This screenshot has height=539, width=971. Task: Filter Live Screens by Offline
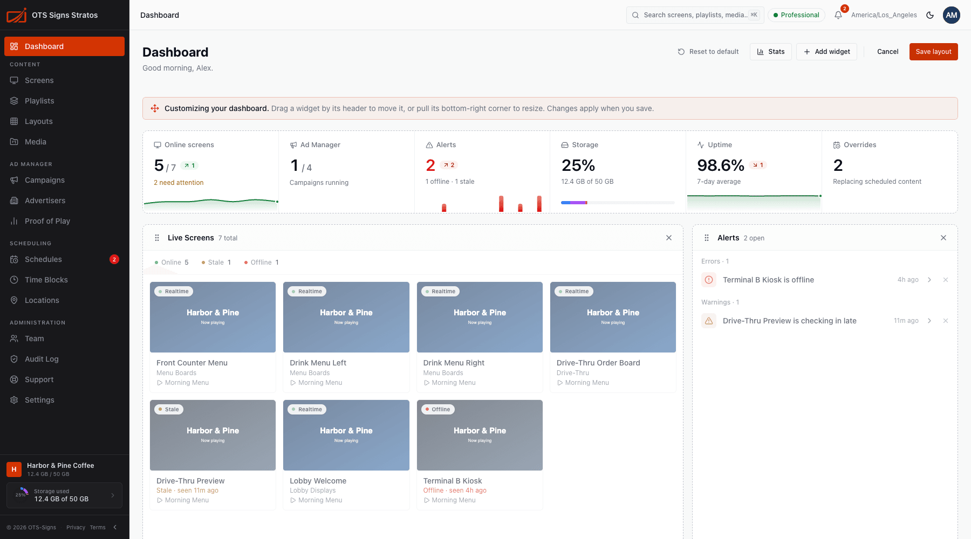(261, 262)
